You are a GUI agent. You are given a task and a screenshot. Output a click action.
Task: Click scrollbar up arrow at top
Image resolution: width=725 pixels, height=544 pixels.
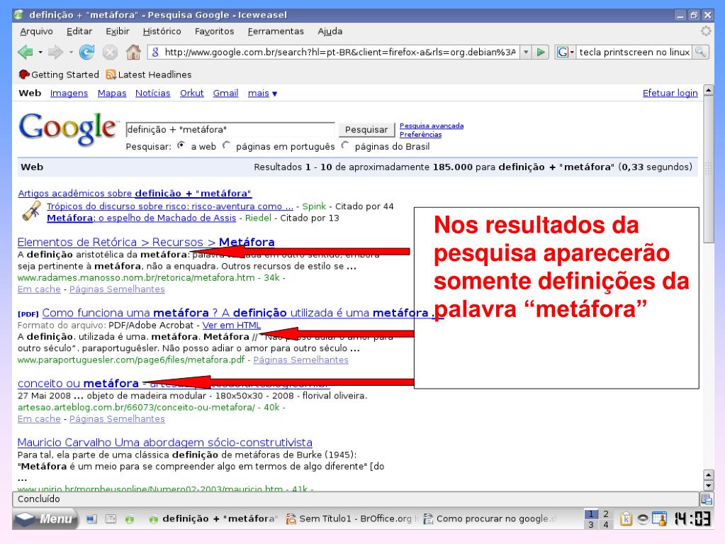click(709, 90)
